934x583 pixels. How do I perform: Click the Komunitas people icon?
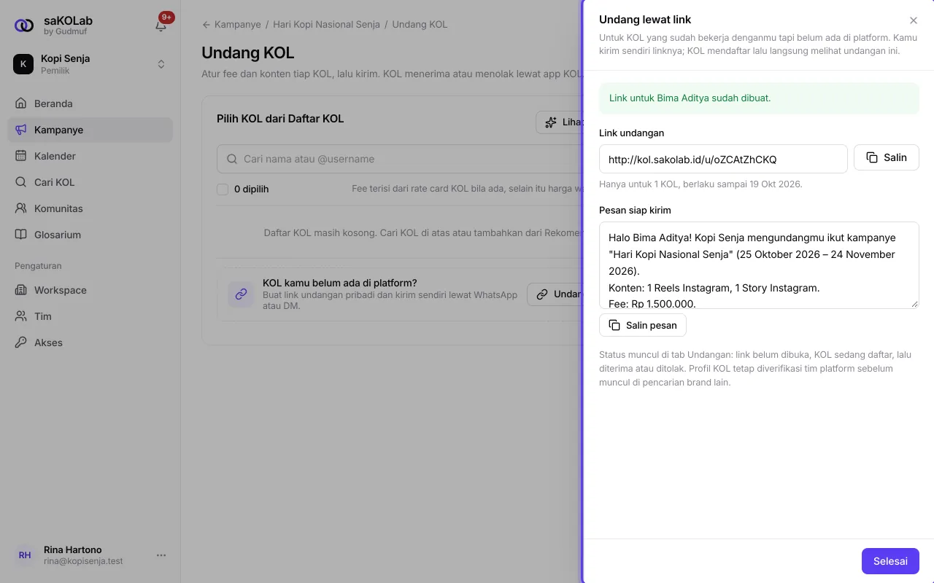click(x=21, y=208)
